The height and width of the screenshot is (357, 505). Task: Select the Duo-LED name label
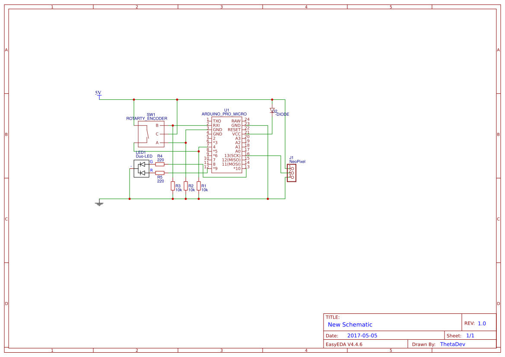point(144,156)
